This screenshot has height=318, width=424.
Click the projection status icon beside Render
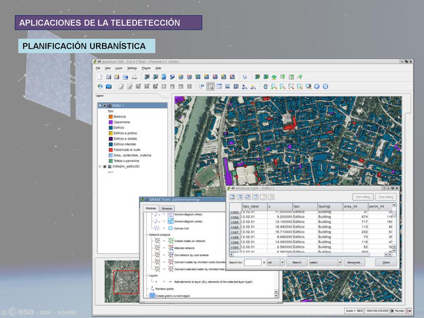click(409, 311)
